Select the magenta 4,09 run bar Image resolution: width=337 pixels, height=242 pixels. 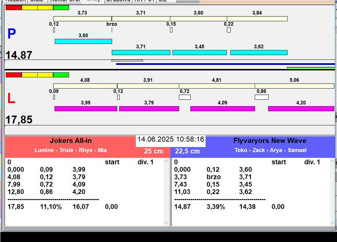[223, 108]
